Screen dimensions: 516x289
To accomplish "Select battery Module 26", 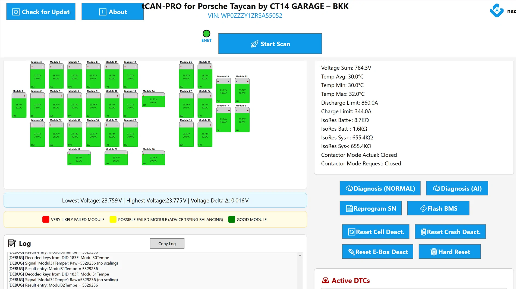I will point(186,76).
